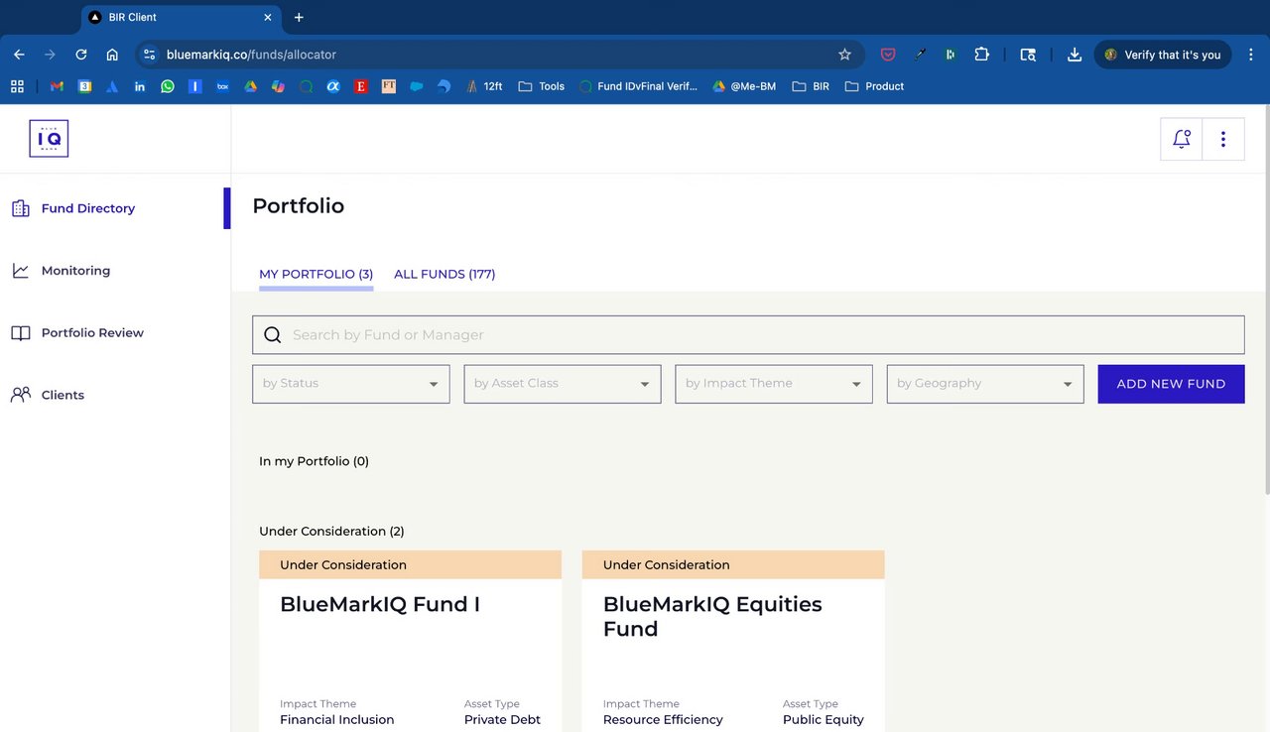Click the Clients people icon
Image resolution: width=1270 pixels, height=732 pixels.
(20, 395)
